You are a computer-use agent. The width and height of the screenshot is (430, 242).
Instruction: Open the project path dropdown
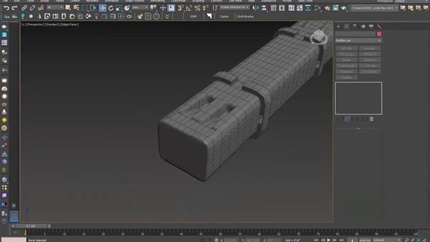point(374,8)
